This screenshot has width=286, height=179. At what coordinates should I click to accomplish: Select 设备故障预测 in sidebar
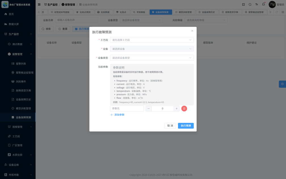[x=18, y=117]
